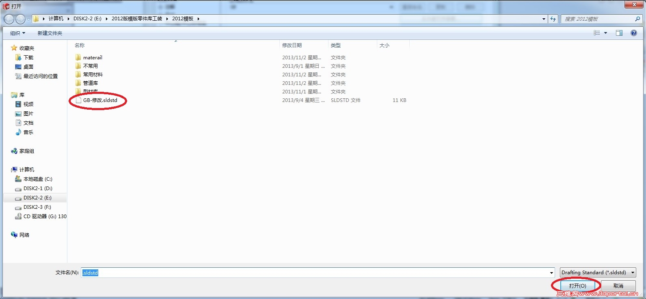Select DISK2-3 (F:) in navigation pane
The image size is (646, 299).
[37, 207]
